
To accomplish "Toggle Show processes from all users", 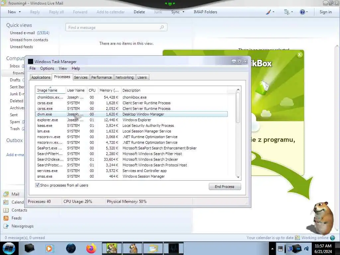I will pos(37,185).
